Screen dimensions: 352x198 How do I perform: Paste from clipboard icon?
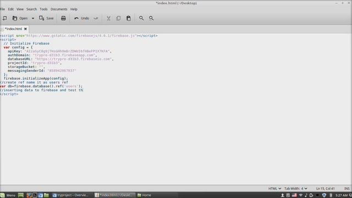[128, 18]
